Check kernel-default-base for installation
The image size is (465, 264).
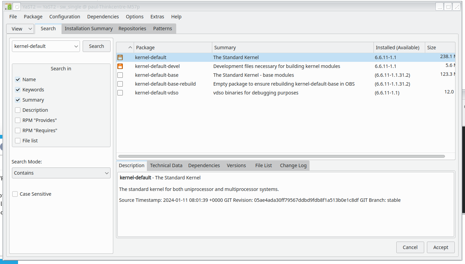point(120,75)
